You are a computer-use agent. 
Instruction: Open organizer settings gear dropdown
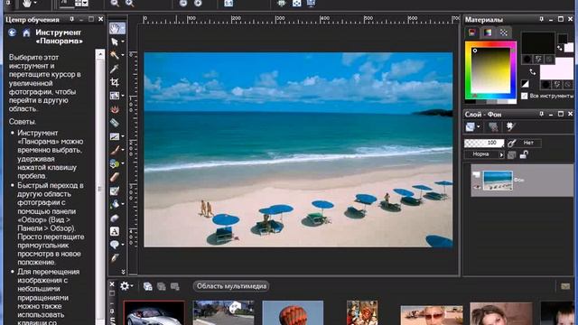point(126,286)
